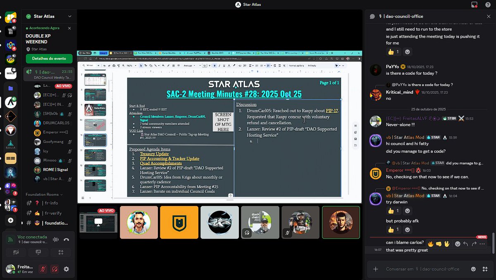Dismiss the Double XP Weekend event banner
Viewport: 496px width, 280px height.
pos(69,28)
